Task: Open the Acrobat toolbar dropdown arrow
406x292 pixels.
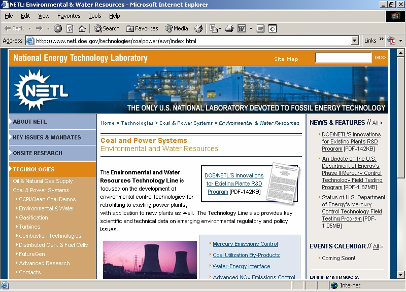Action: point(400,41)
